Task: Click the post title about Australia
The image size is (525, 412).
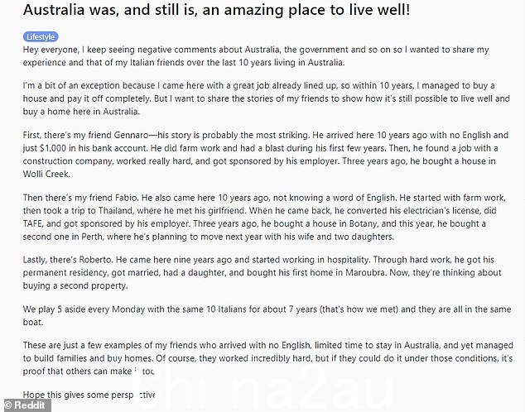Action: click(x=216, y=10)
